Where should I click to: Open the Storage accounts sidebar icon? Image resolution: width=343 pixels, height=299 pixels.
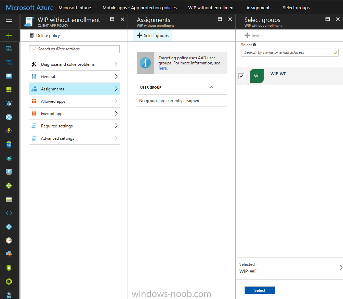[9, 200]
